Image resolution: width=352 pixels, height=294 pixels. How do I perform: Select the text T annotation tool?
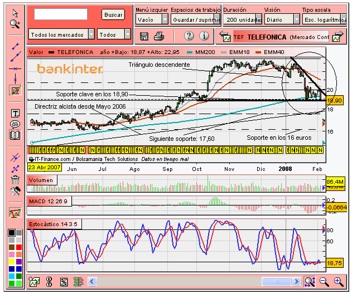15,113
